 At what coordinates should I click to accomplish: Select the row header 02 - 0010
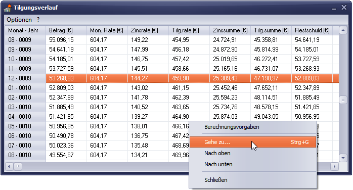[25, 98]
